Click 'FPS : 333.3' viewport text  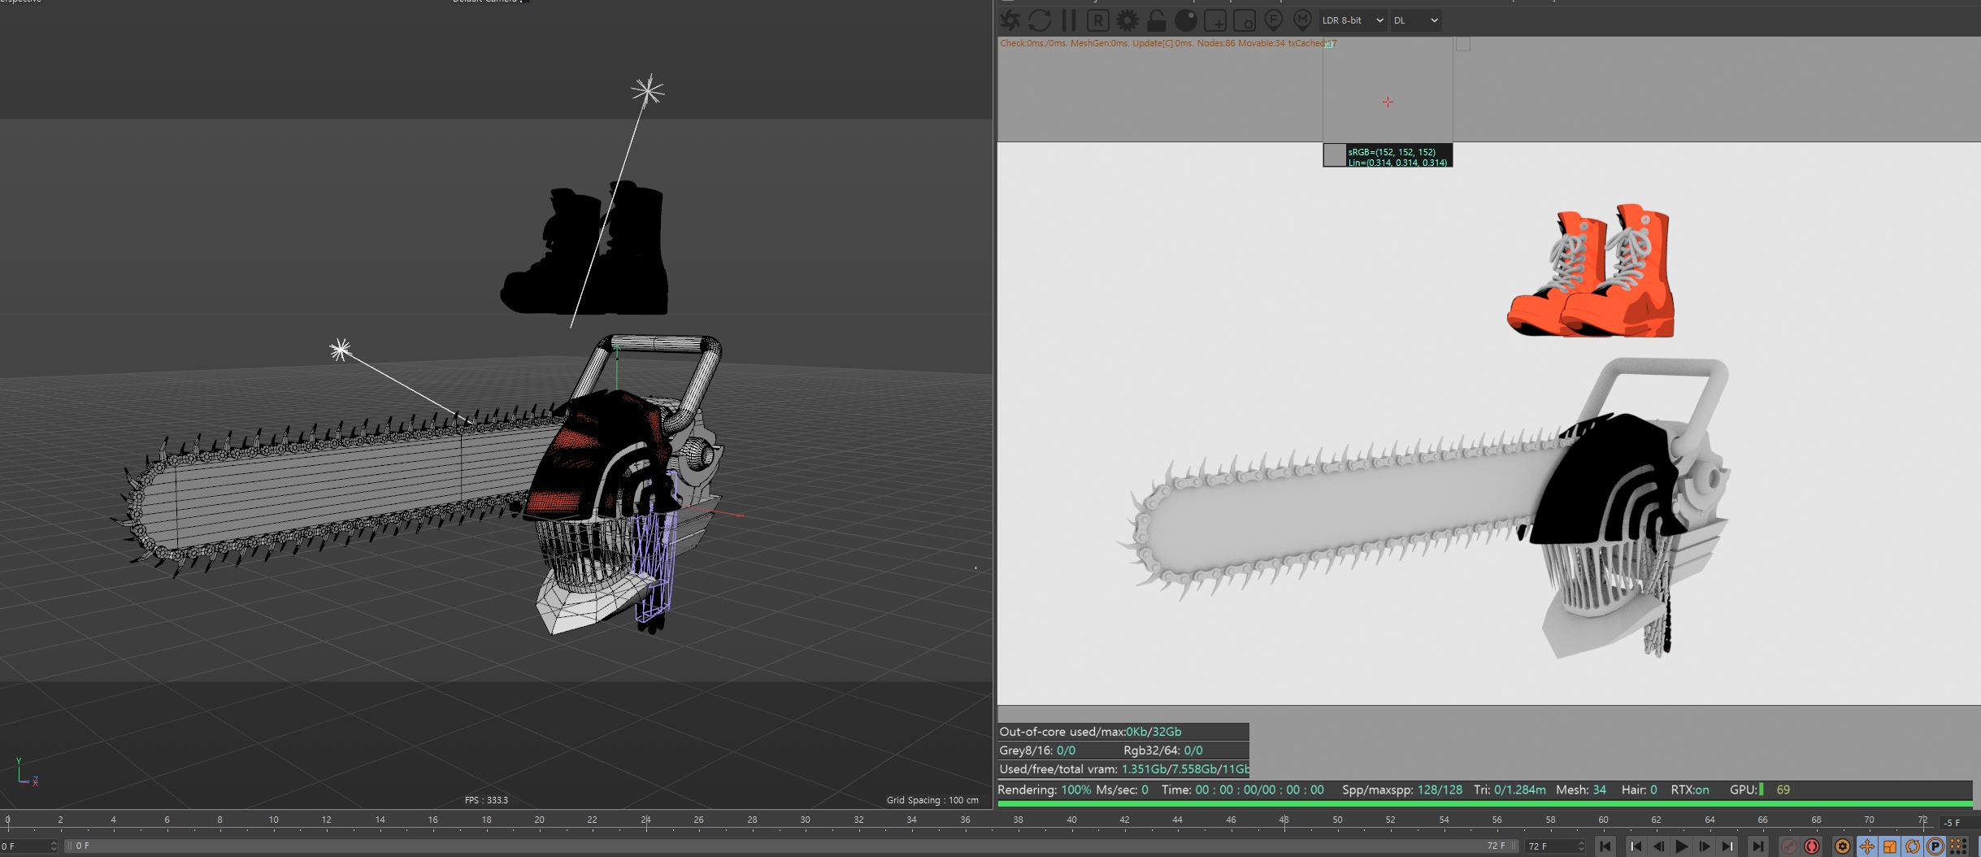[486, 800]
